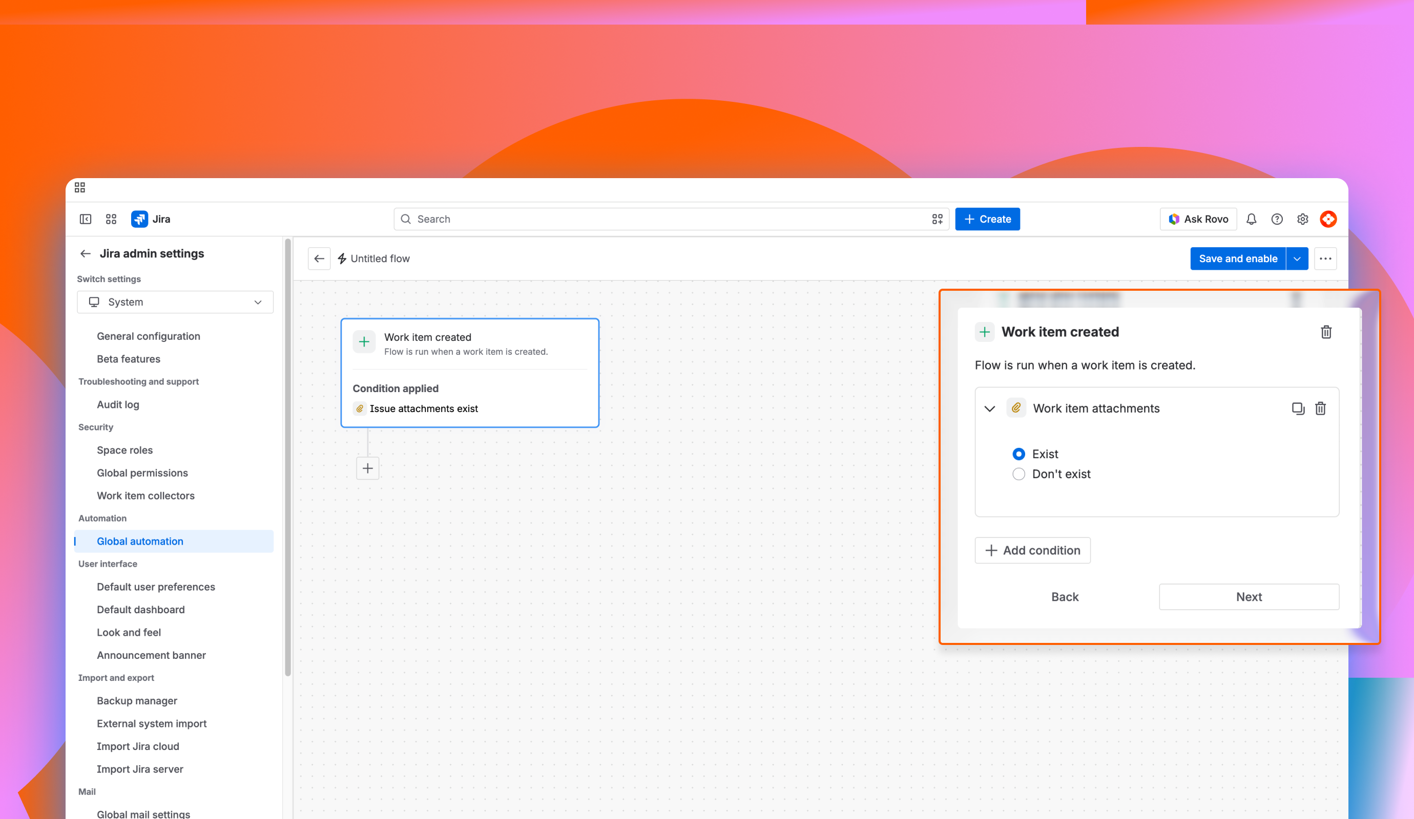
Task: Open Space roles settings
Action: click(x=124, y=450)
